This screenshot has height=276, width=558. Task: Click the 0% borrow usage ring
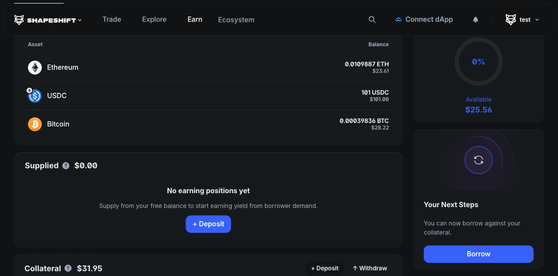click(478, 61)
